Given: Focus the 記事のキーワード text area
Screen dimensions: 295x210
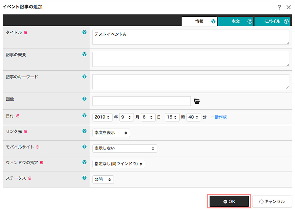Looking at the screenshot, I should click(x=191, y=81).
